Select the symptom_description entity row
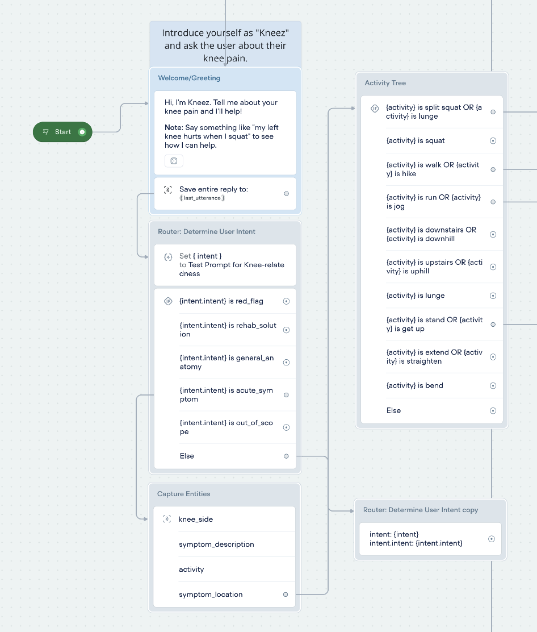The width and height of the screenshot is (537, 632). 216,544
